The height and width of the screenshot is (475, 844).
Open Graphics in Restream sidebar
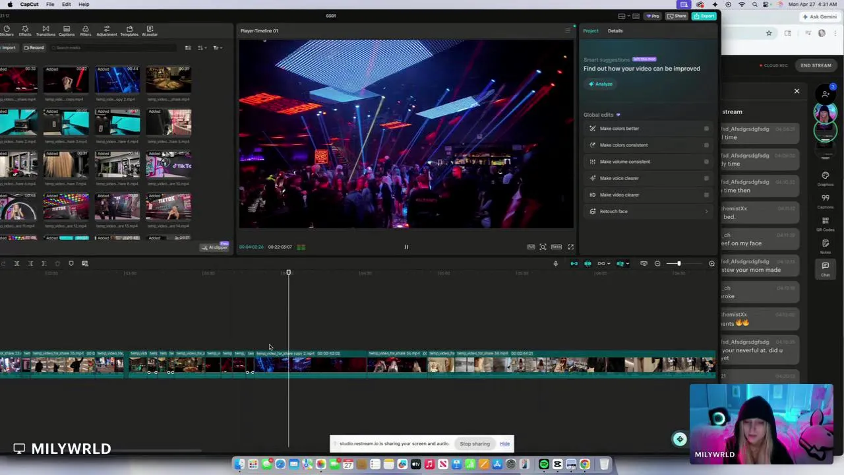[826, 179]
